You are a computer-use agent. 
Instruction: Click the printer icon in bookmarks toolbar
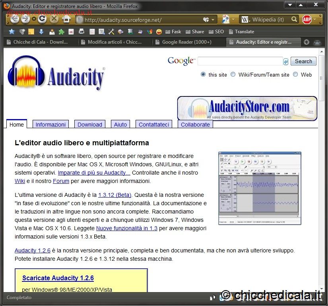click(x=82, y=32)
